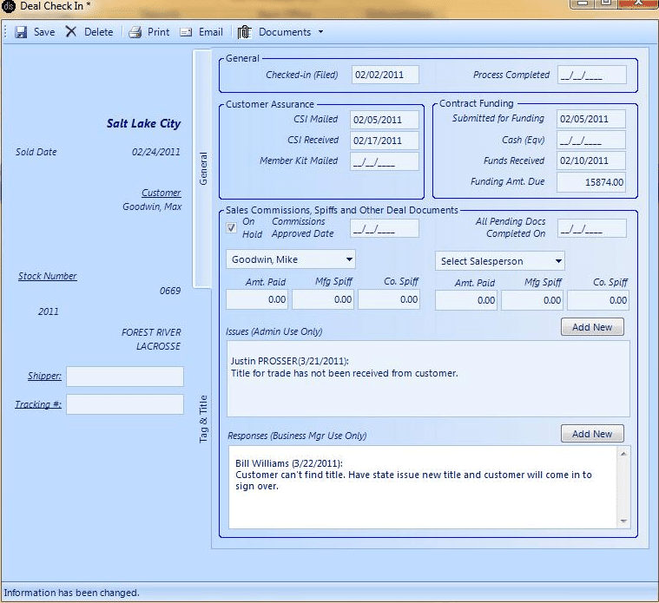Click the Funds Received date field

(x=591, y=161)
